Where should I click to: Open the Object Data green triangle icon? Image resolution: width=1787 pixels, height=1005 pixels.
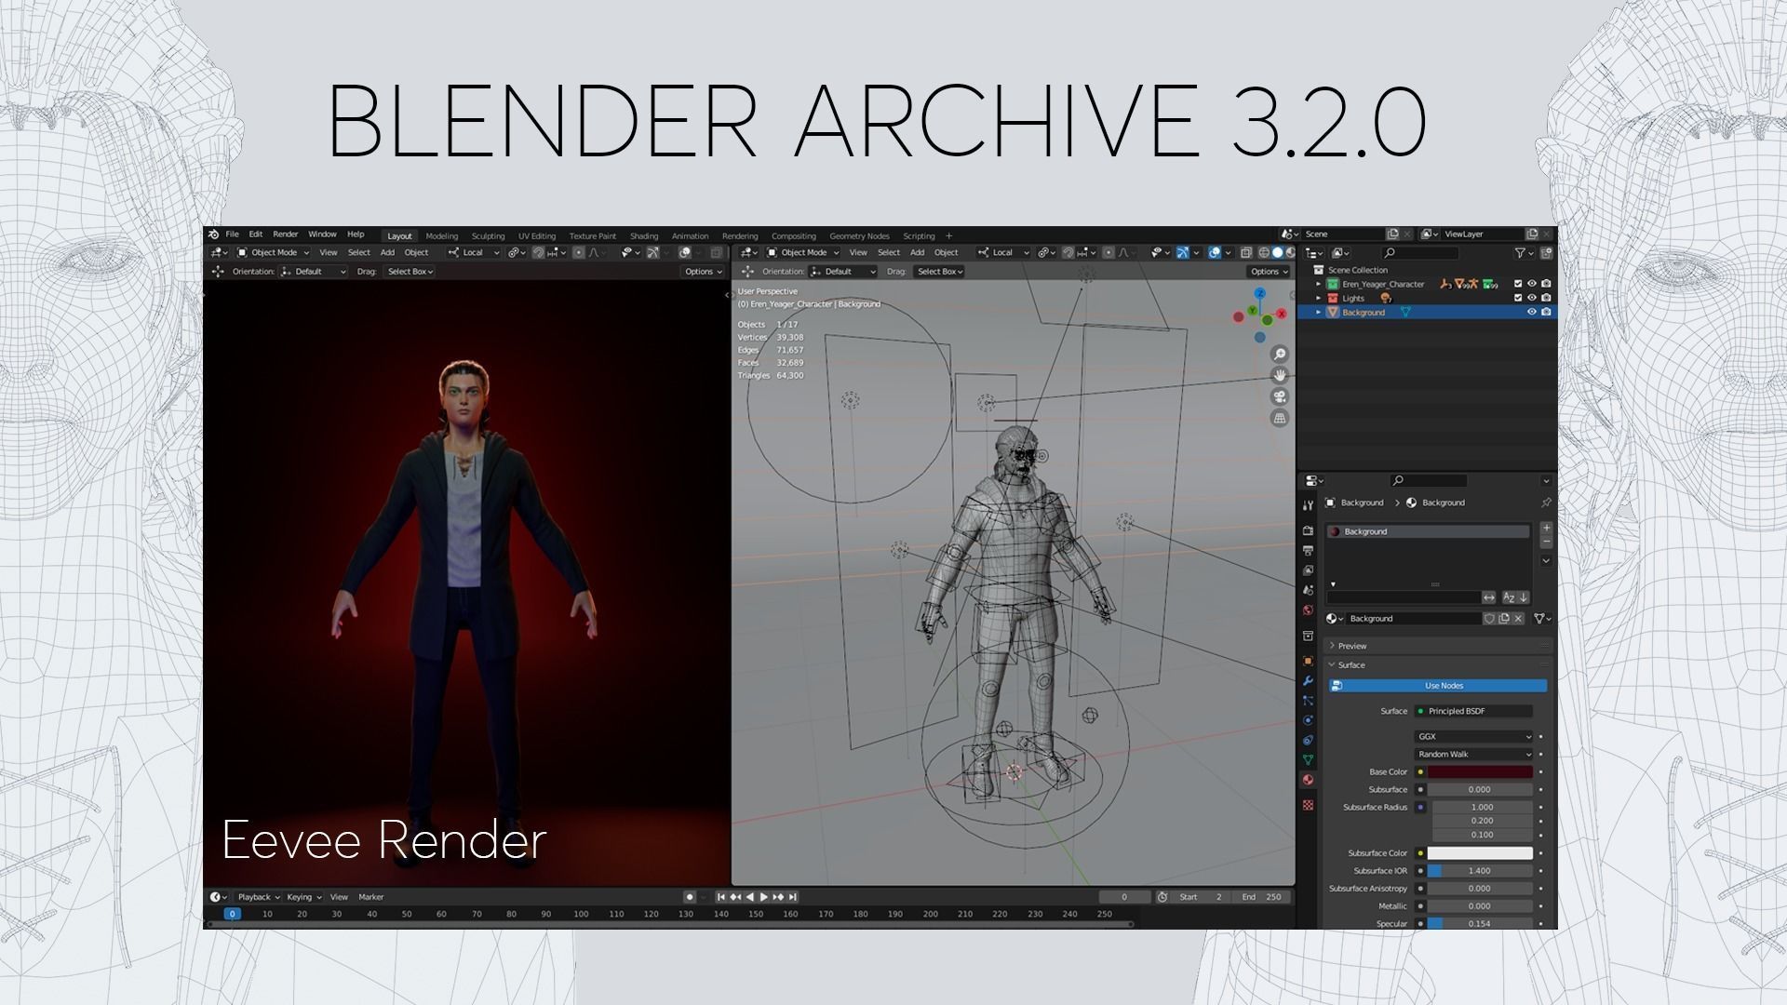pyautogui.click(x=1308, y=759)
